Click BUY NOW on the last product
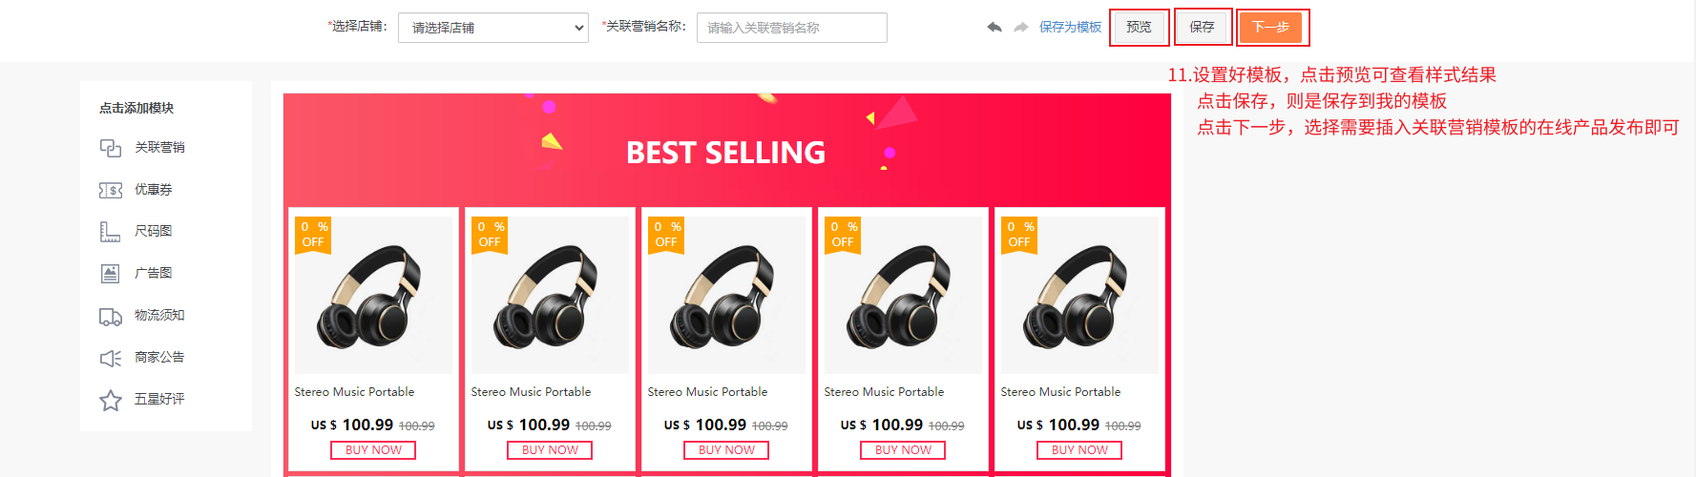1696x477 pixels. [1079, 450]
